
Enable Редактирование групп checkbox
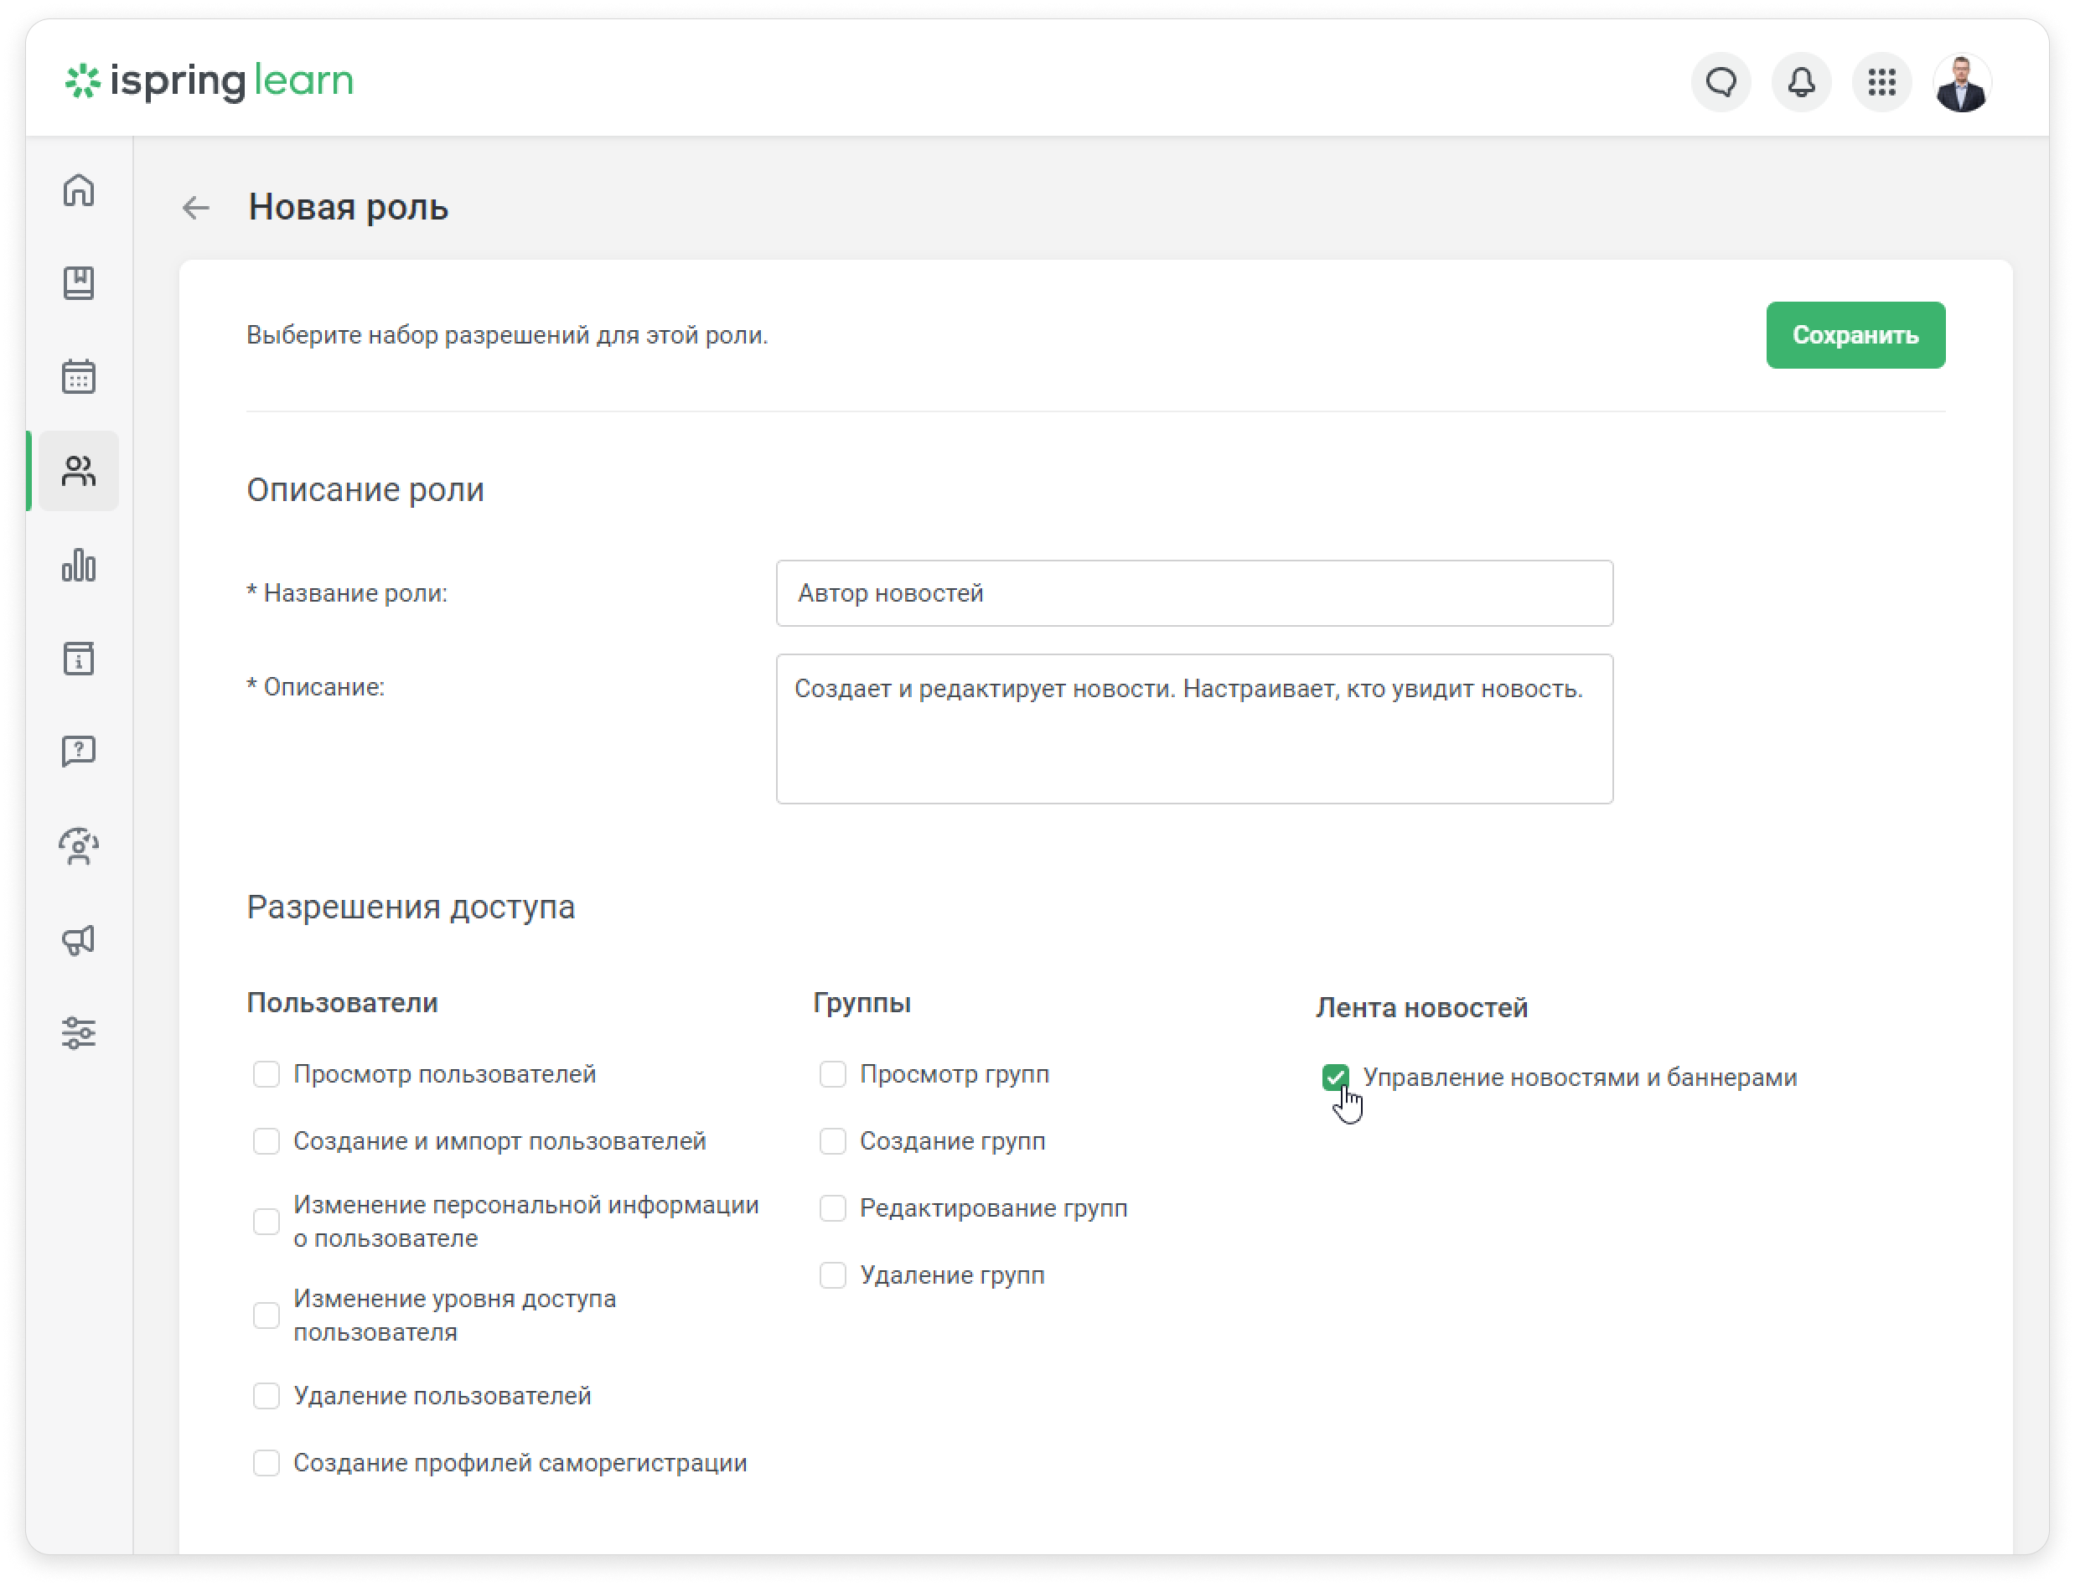[x=832, y=1208]
